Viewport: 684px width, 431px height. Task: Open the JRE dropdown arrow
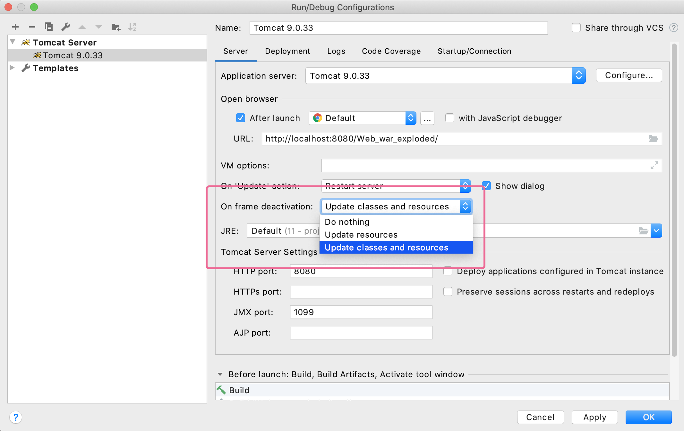656,231
